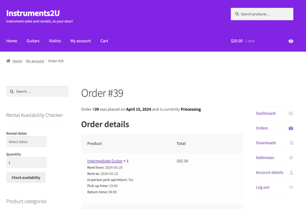The height and width of the screenshot is (209, 306).
Task: Click the Instruments2U site title
Action: pos(33,13)
